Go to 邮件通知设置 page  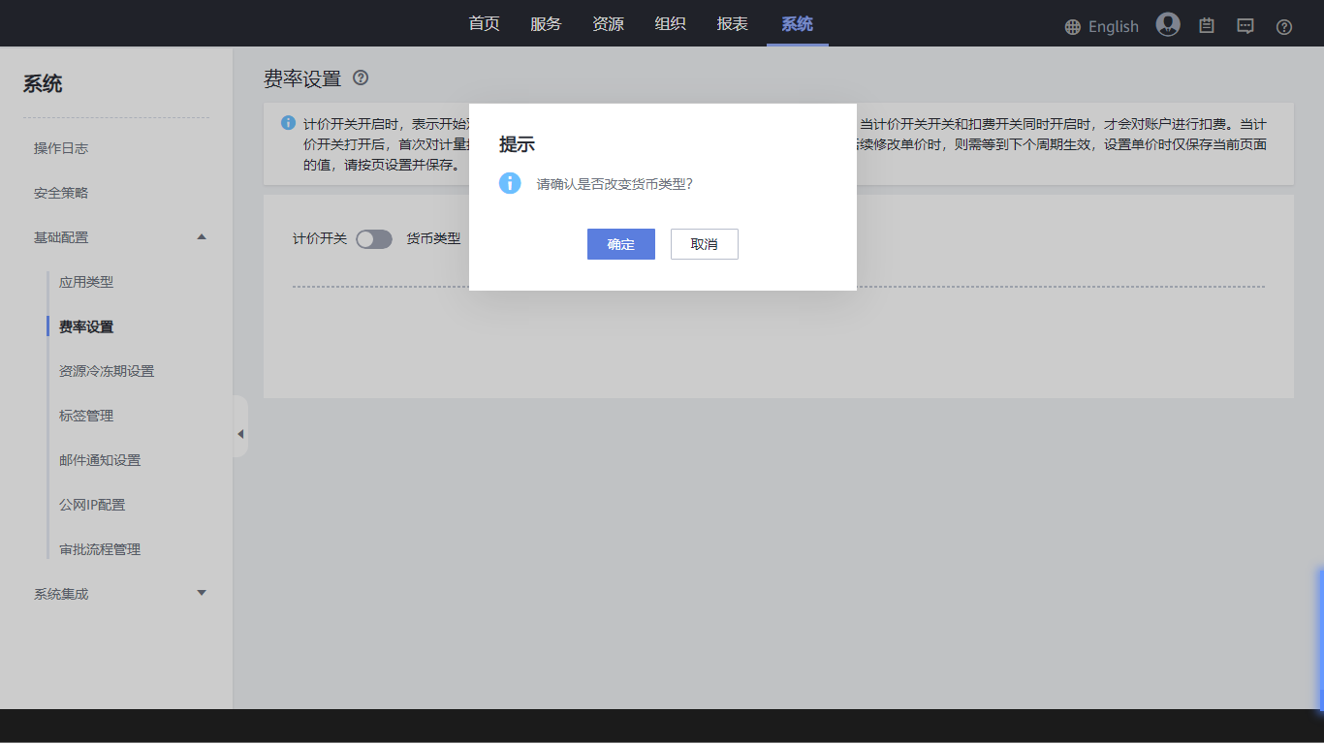tap(100, 460)
